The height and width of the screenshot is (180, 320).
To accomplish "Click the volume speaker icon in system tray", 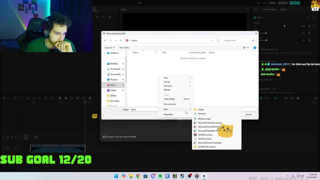I will click(x=302, y=176).
